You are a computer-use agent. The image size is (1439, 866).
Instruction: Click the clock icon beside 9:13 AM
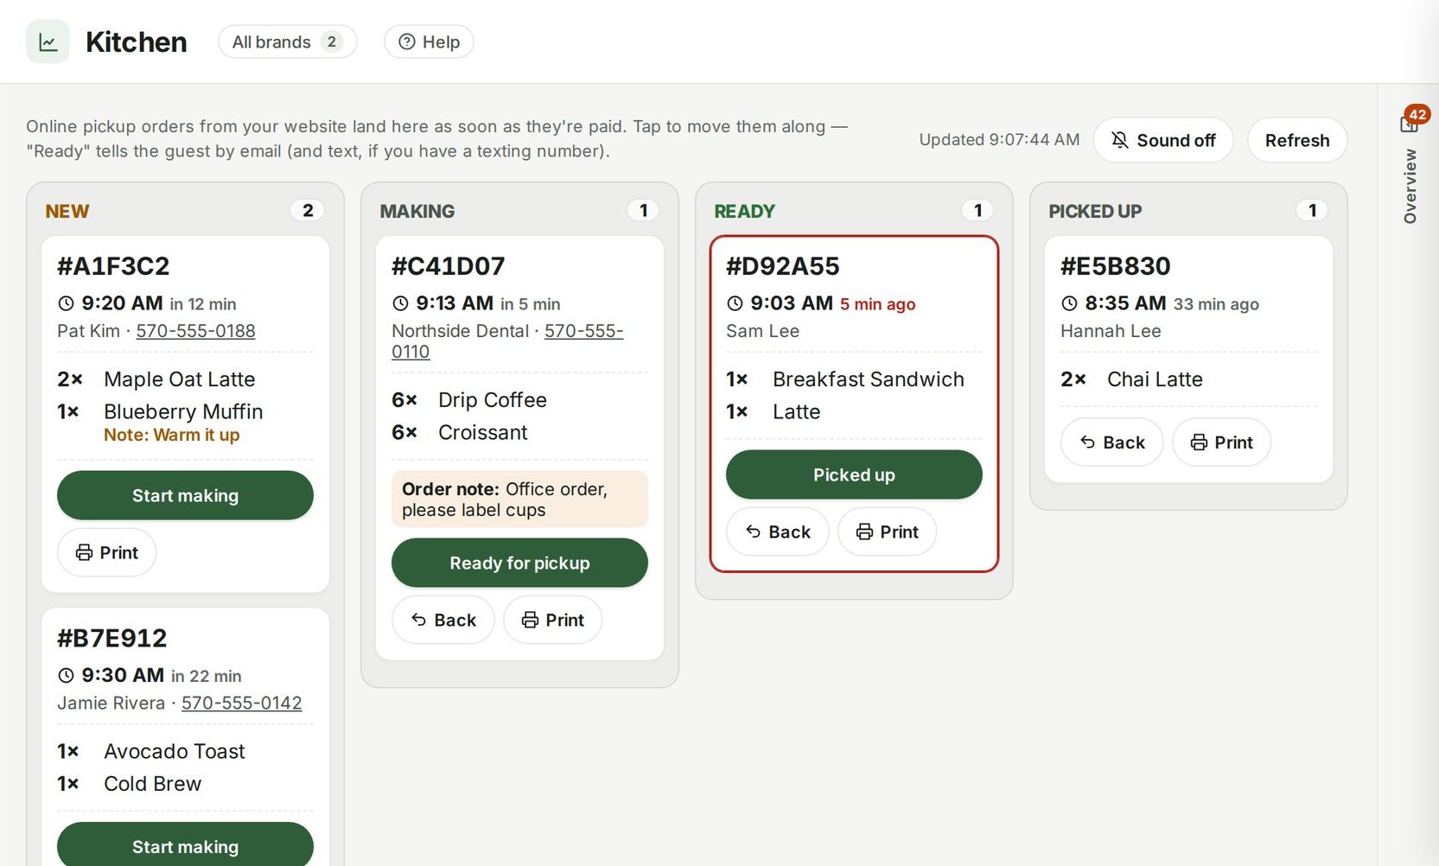click(400, 303)
